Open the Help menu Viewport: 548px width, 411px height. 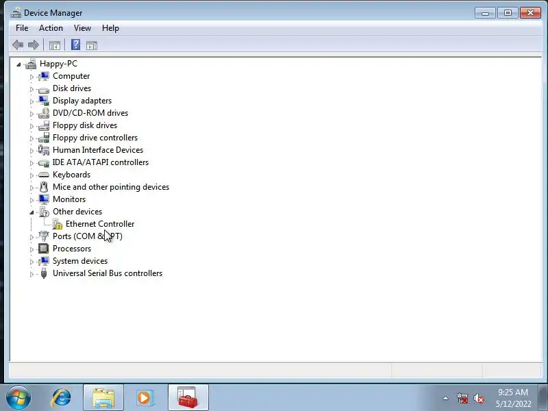[110, 28]
